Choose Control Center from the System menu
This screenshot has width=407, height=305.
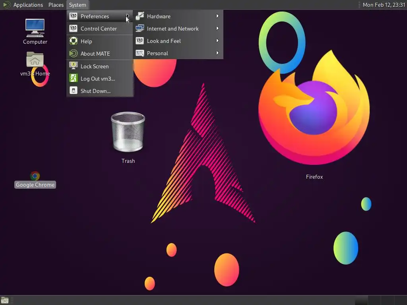click(x=100, y=29)
